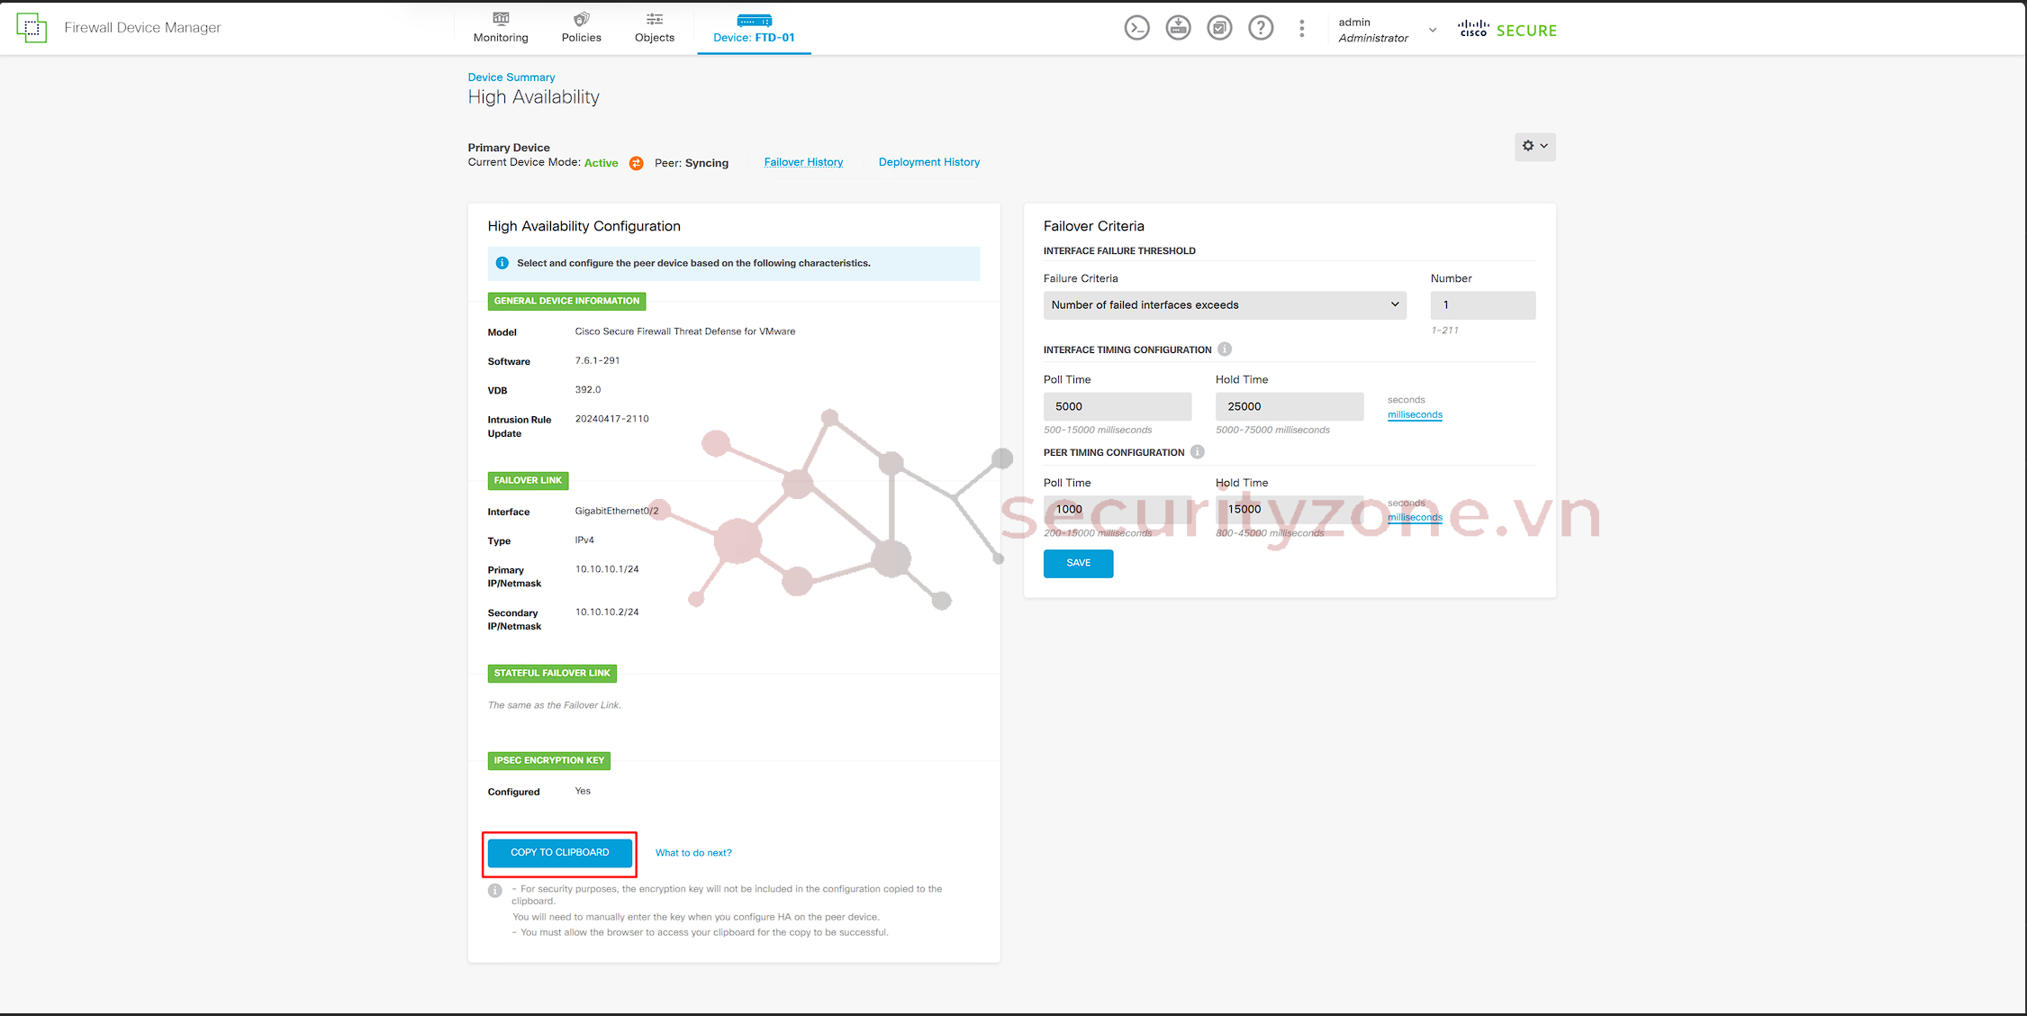Go to the Policies tab

pos(581,28)
